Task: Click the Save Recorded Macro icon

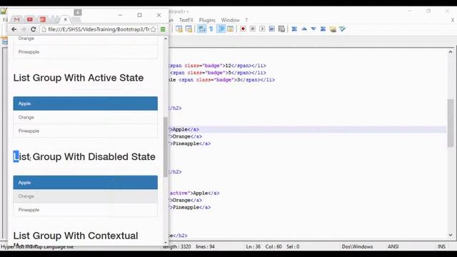Action: 281,29
